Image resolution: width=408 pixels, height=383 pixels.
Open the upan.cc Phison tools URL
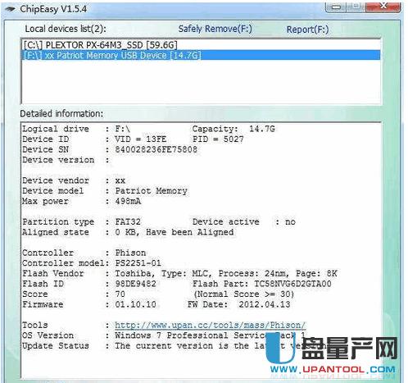point(210,325)
